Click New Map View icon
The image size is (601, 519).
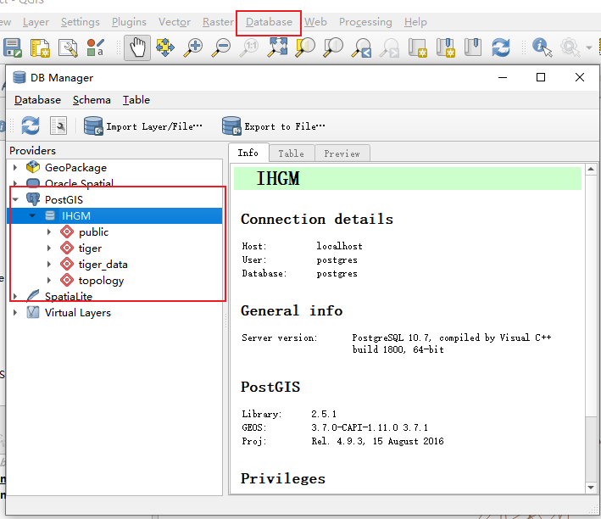click(417, 47)
